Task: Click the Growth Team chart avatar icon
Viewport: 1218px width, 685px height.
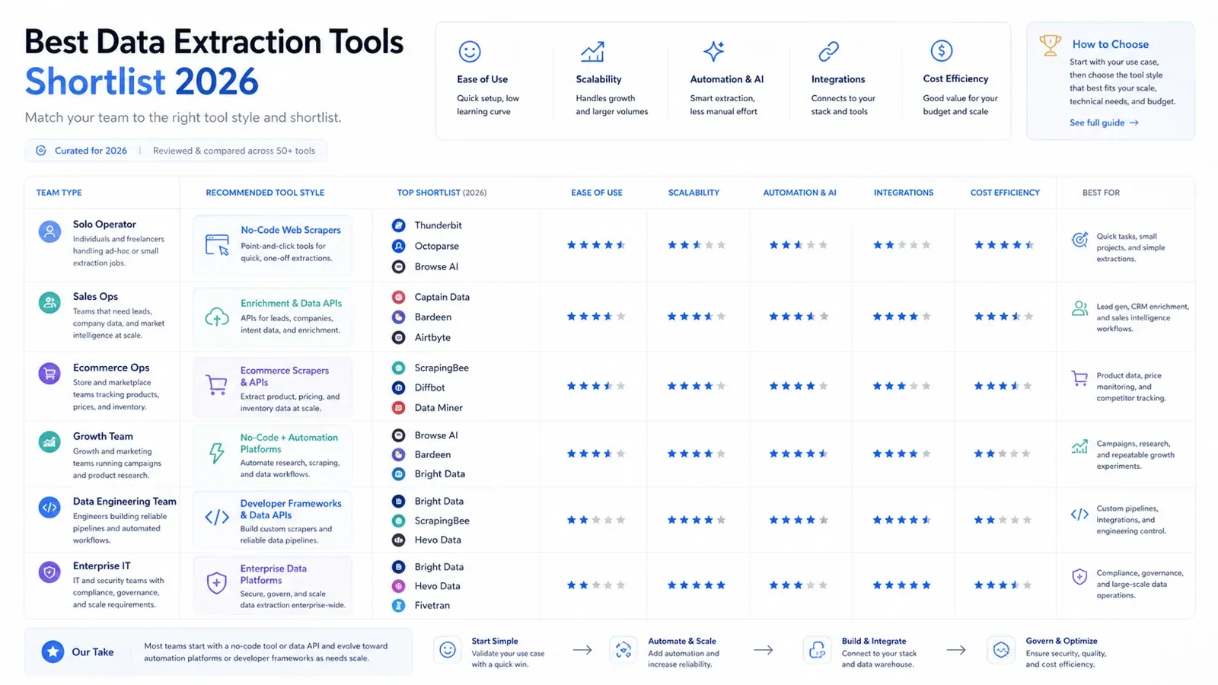Action: [x=49, y=441]
